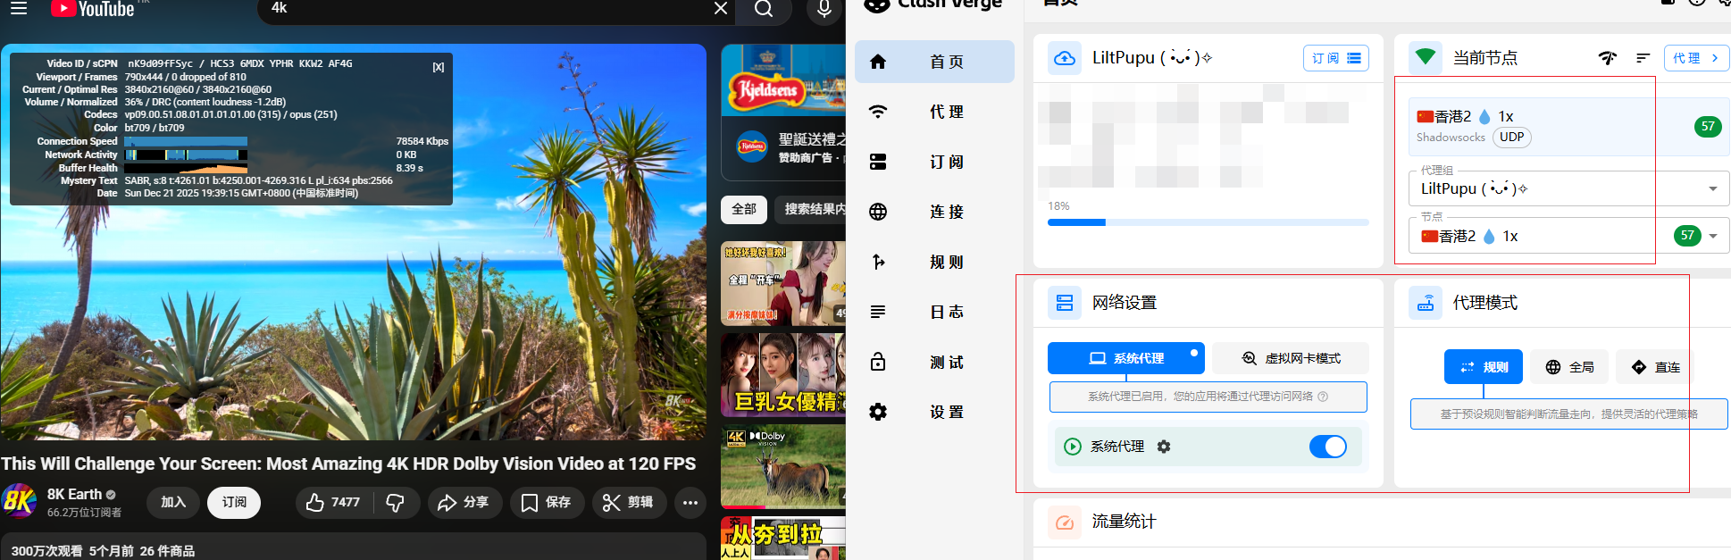The height and width of the screenshot is (560, 1731).
Task: Click the 订阅 button in LiltPupu card
Action: 1335,58
